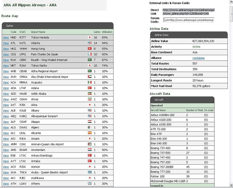The width and height of the screenshot is (233, 188).
Task: Click the ICAO column header
Action: (23, 32)
